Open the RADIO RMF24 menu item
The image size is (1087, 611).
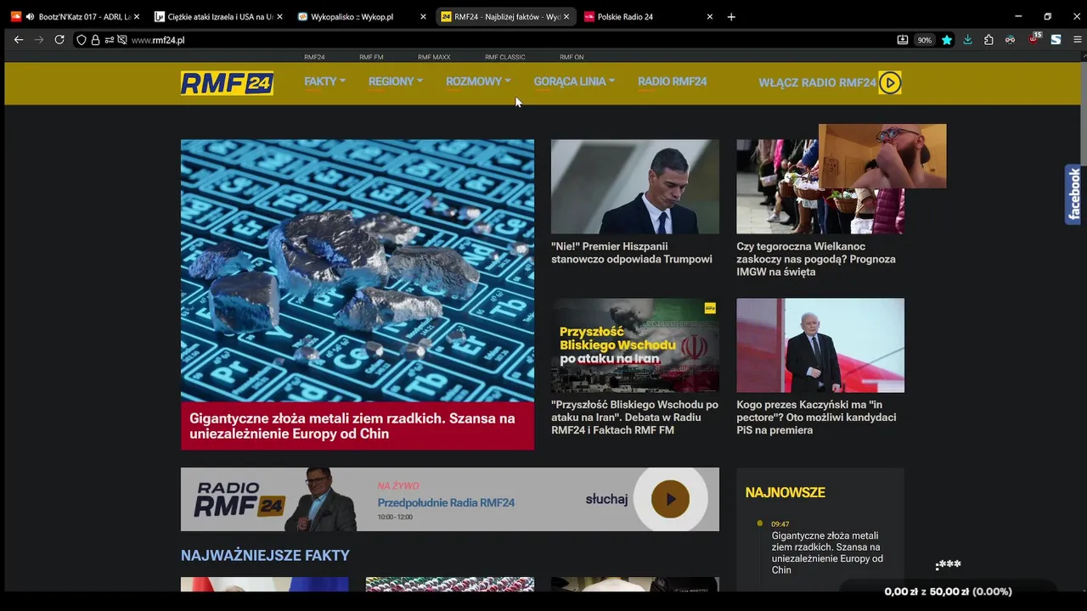click(673, 81)
